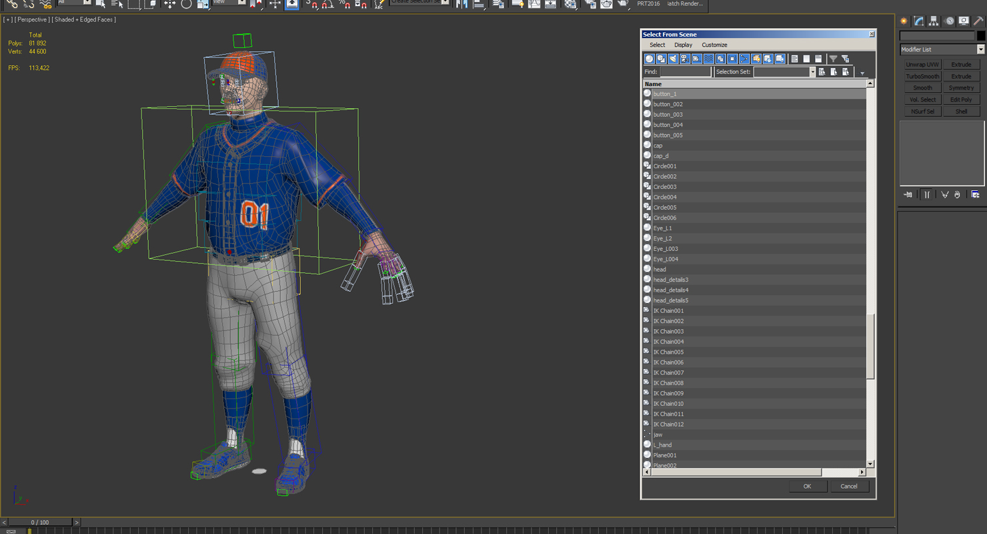Screen dimensions: 987x534
Task: Click the Shaded + Edged Faces viewport menu
Action: point(85,20)
